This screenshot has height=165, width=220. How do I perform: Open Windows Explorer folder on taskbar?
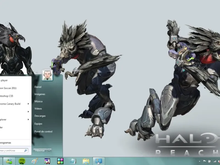86,161
